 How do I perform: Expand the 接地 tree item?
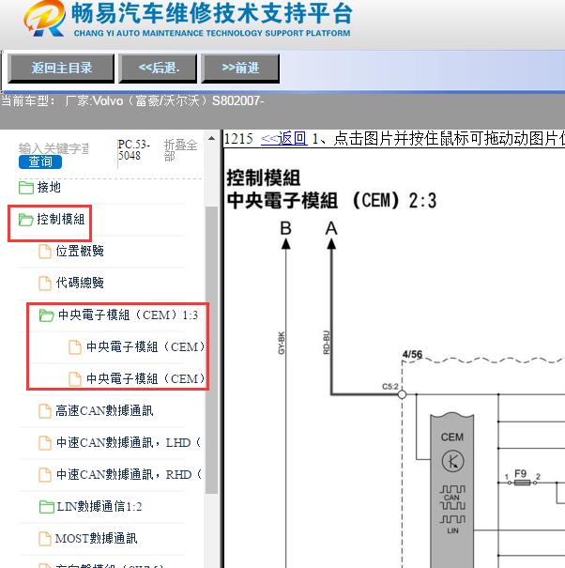click(x=49, y=188)
